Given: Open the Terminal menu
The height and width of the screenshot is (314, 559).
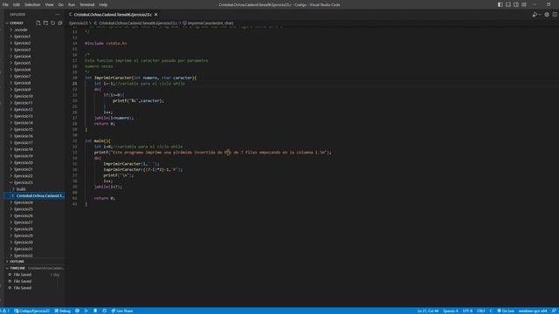Looking at the screenshot, I should [87, 4].
